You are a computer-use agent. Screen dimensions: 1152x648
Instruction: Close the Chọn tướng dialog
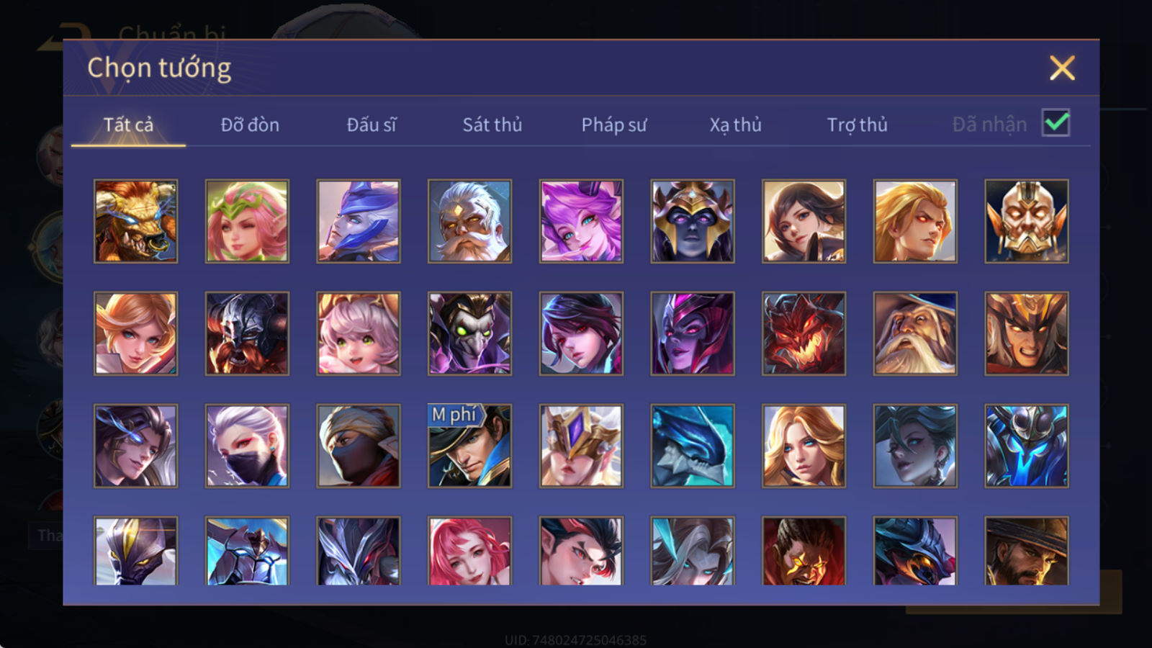[x=1062, y=68]
